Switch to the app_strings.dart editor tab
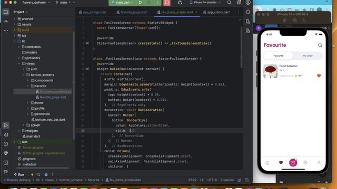The image size is (337, 189). point(93,12)
